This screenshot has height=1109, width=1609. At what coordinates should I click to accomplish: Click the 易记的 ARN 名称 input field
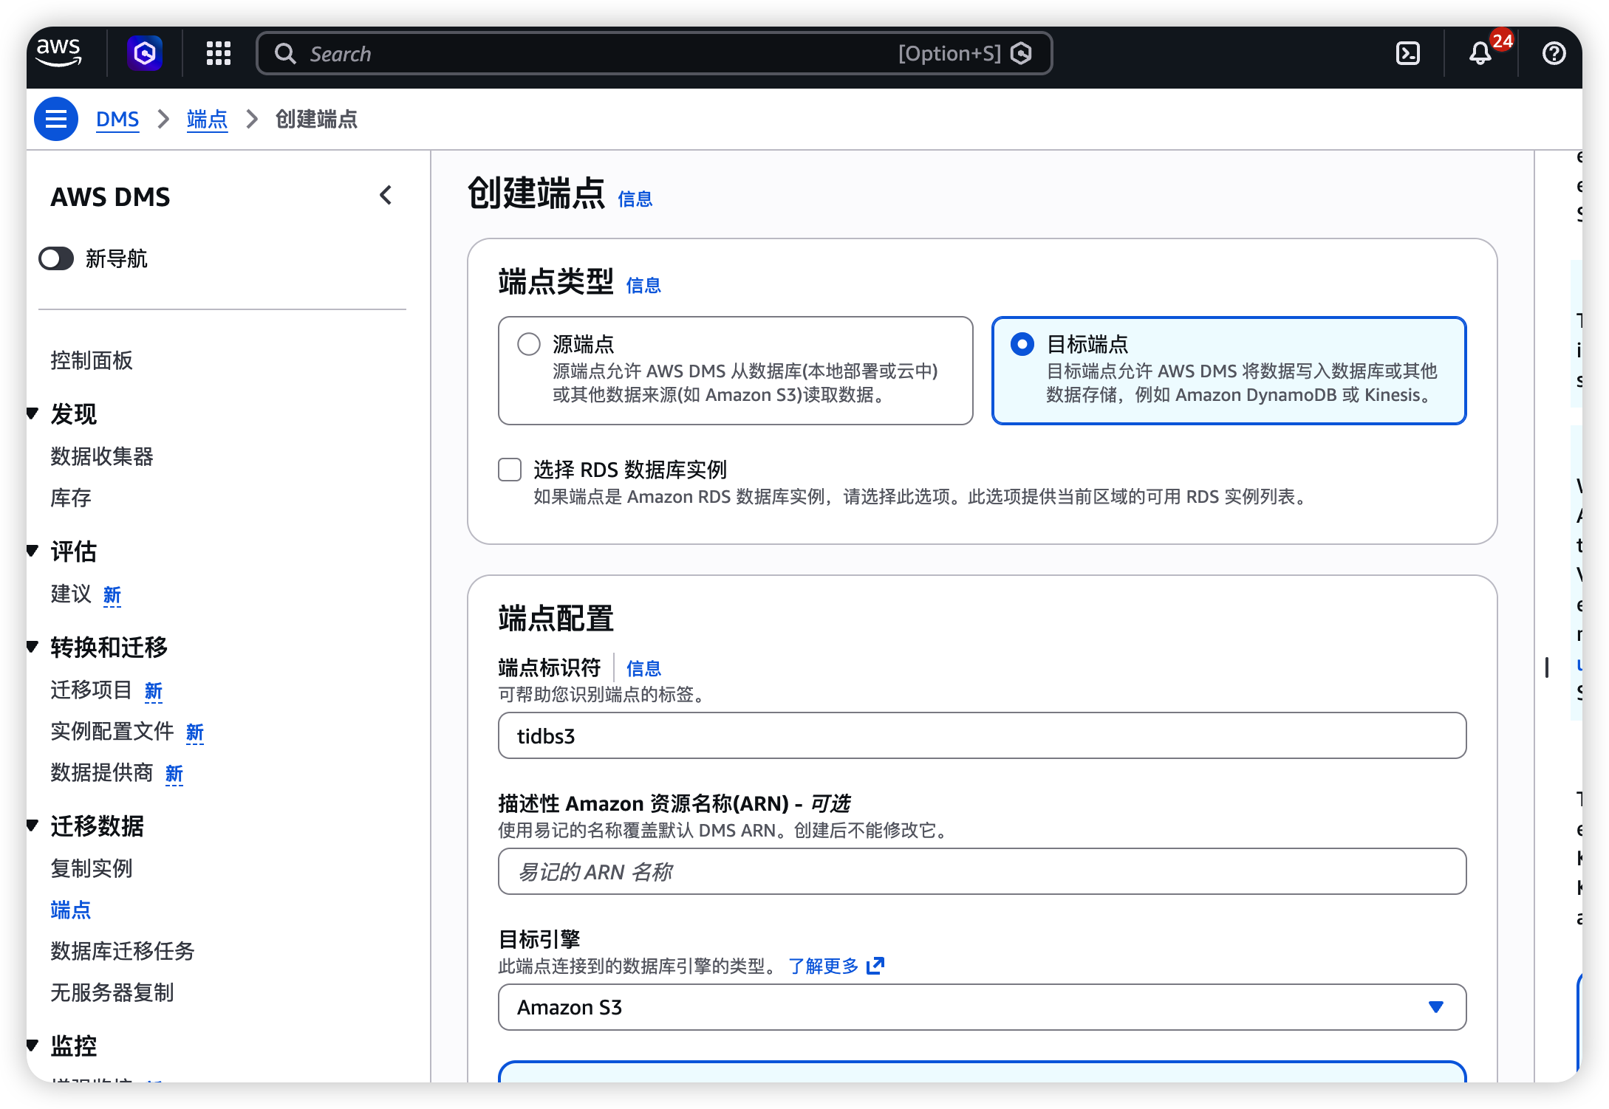click(x=981, y=872)
